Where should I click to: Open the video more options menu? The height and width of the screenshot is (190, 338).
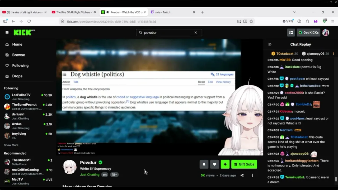click(x=252, y=175)
